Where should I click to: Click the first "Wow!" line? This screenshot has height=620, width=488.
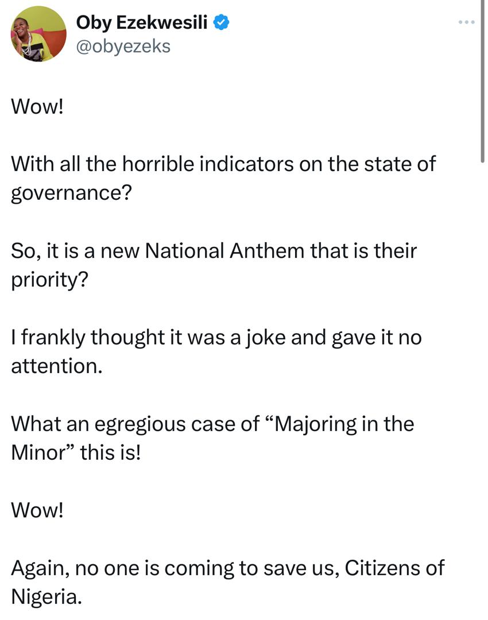point(37,107)
